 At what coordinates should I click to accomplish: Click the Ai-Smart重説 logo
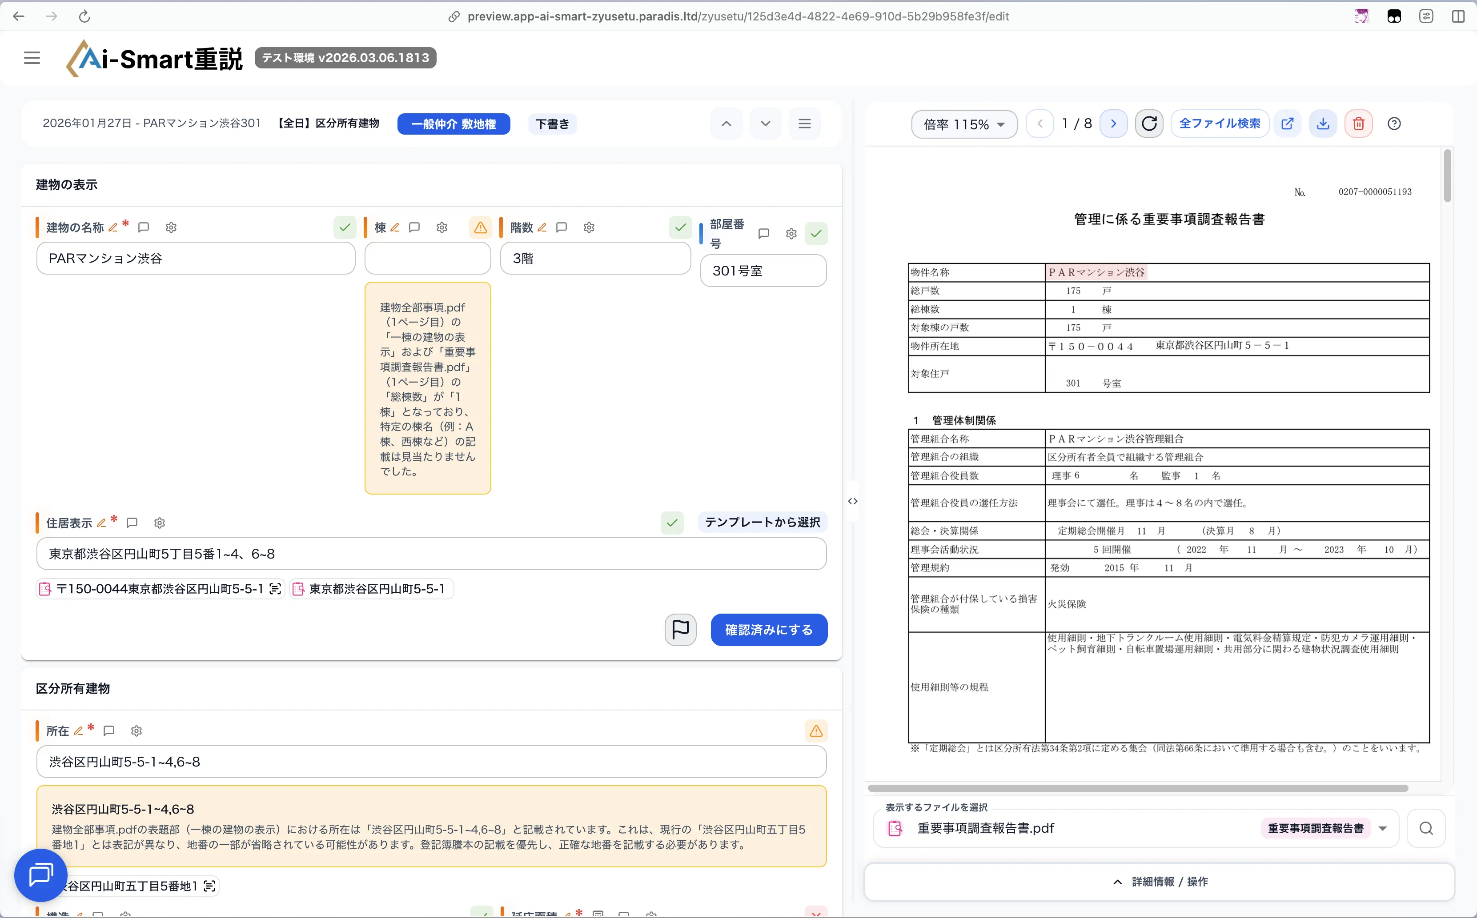point(155,58)
